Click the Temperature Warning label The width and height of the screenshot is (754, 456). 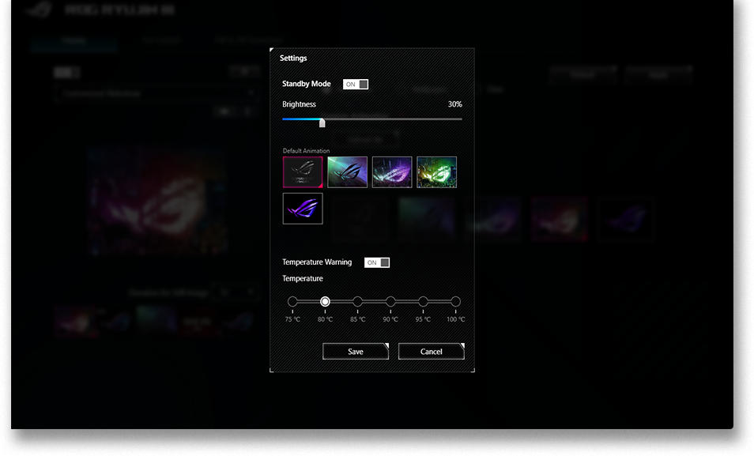click(x=317, y=262)
